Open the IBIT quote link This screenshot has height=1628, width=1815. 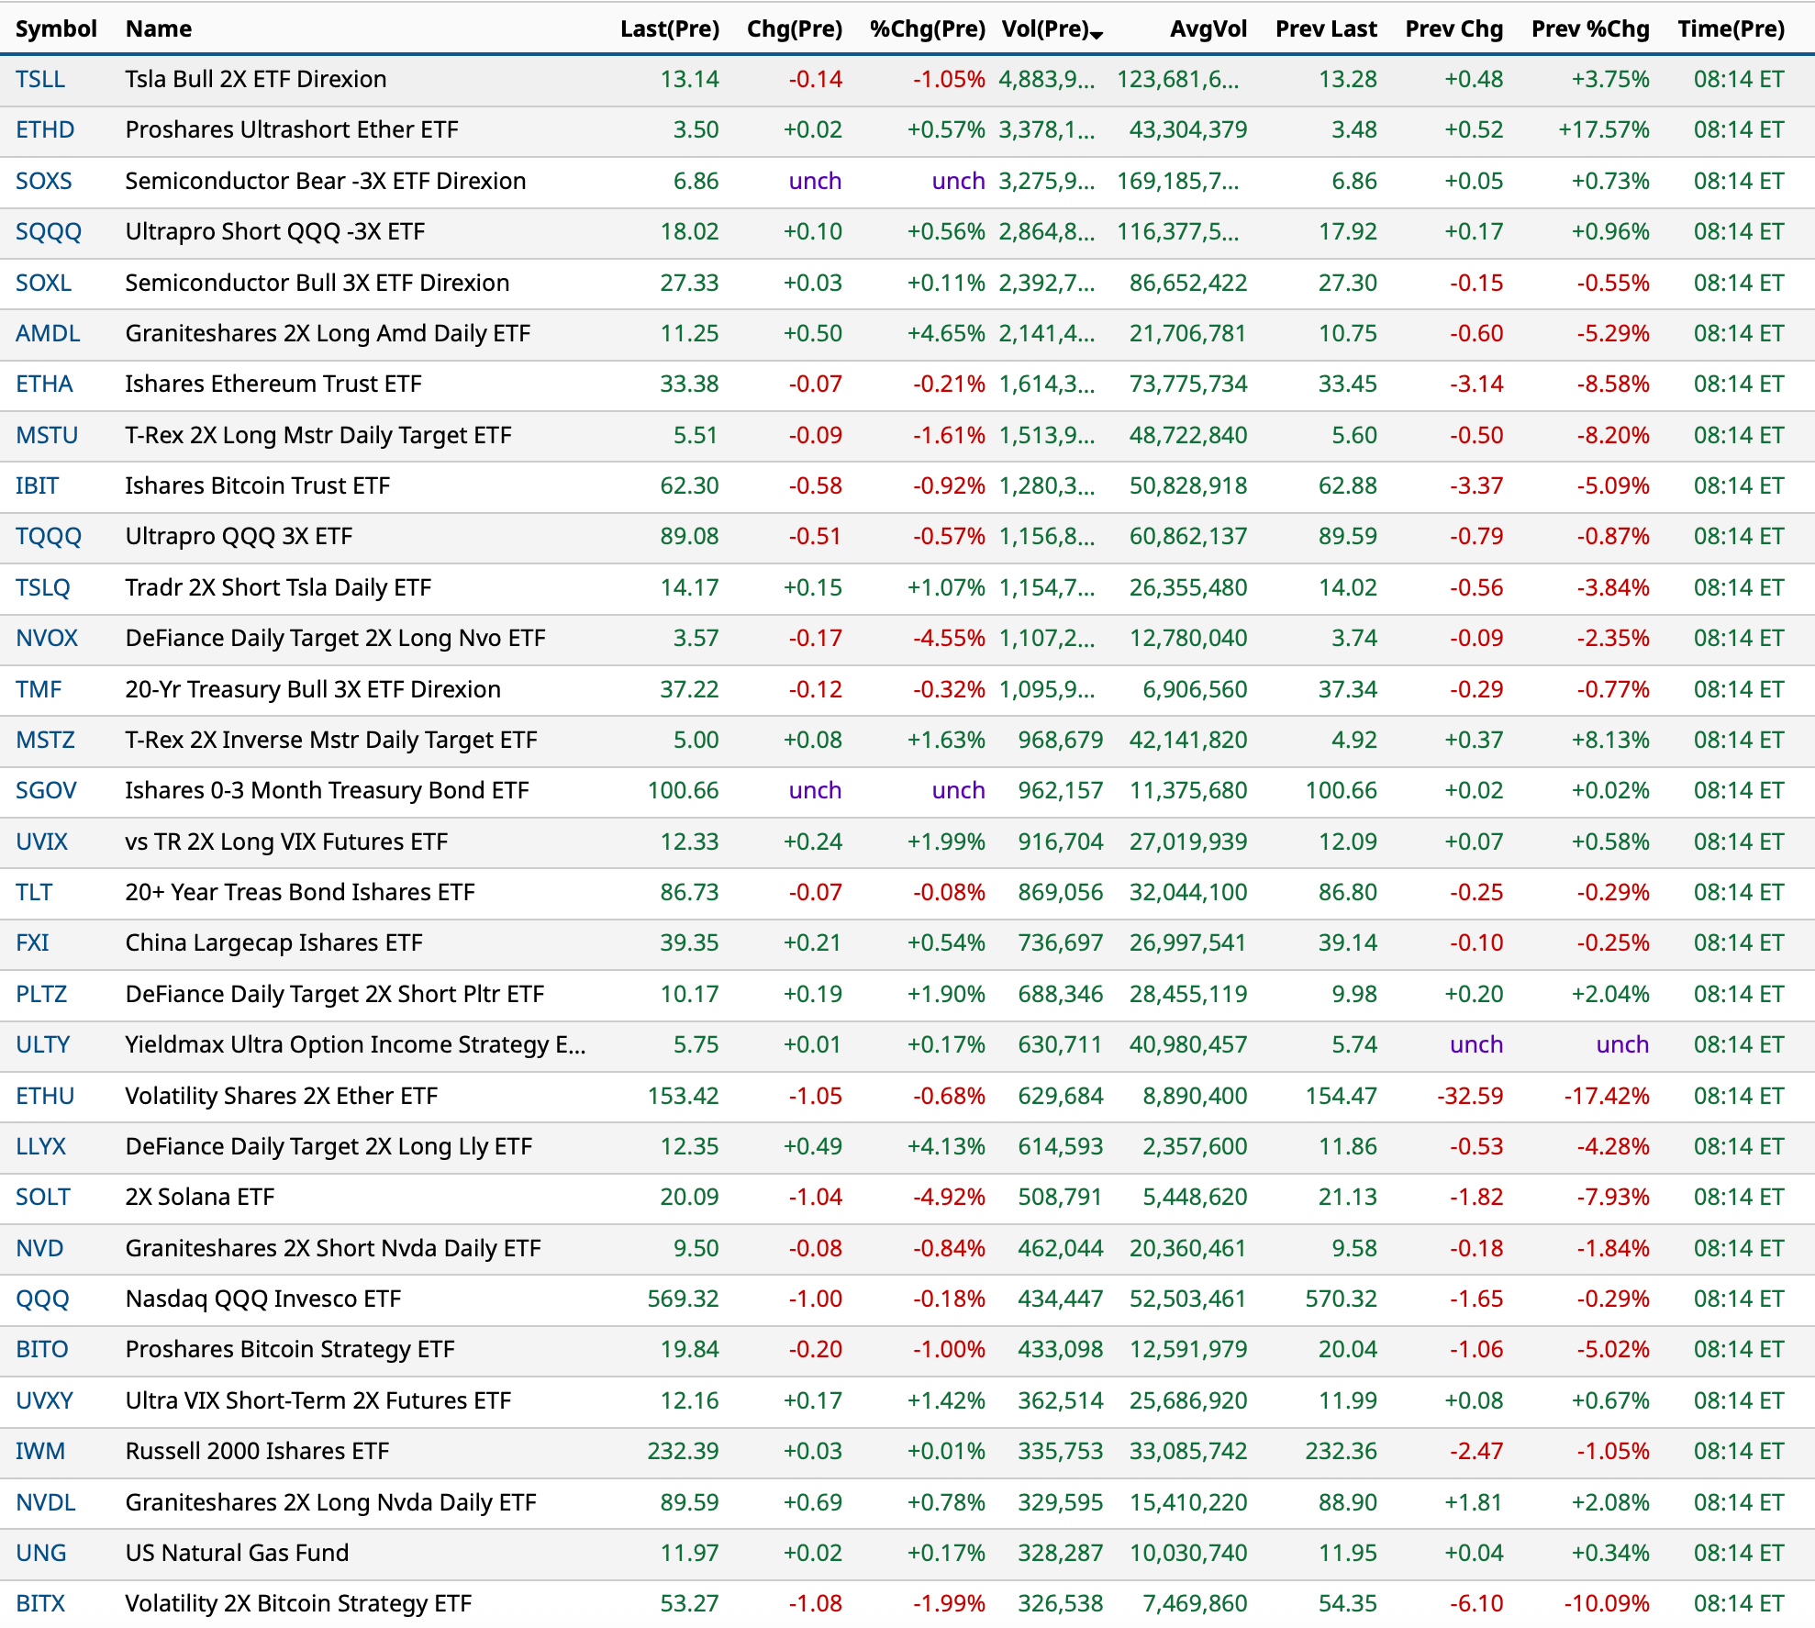[x=37, y=485]
